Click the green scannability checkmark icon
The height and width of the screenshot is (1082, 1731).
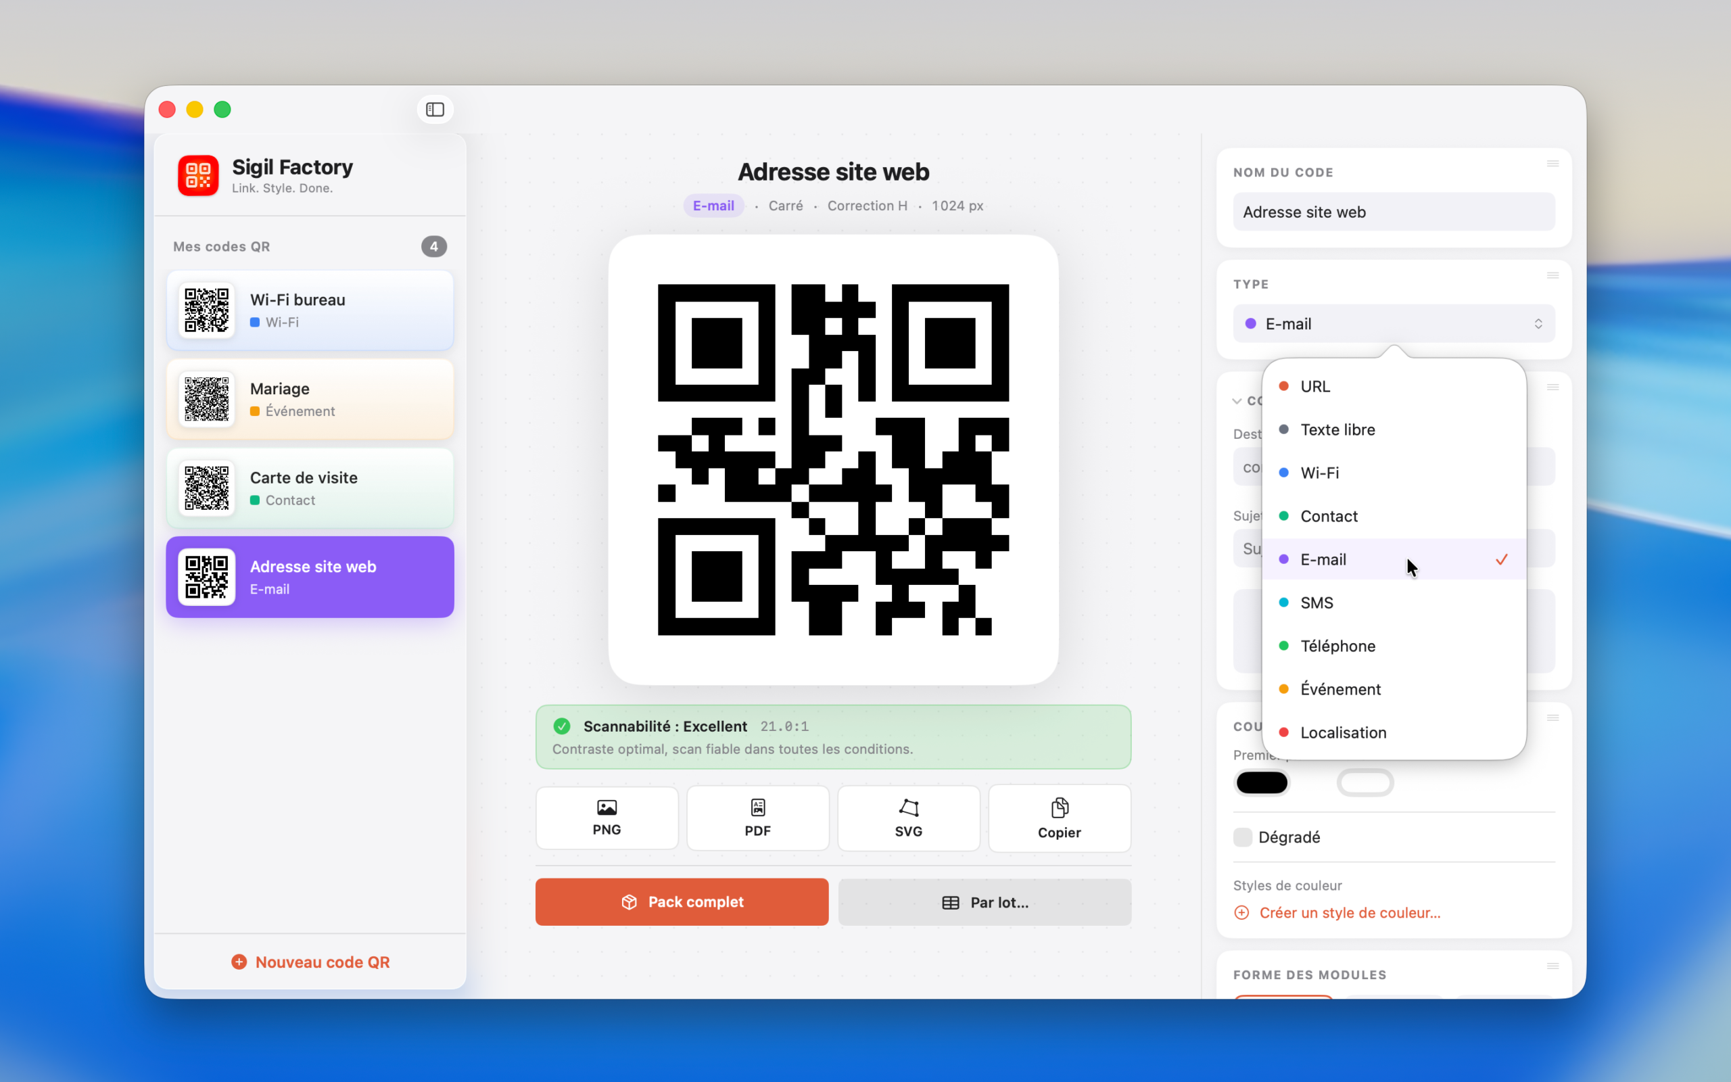click(x=561, y=726)
